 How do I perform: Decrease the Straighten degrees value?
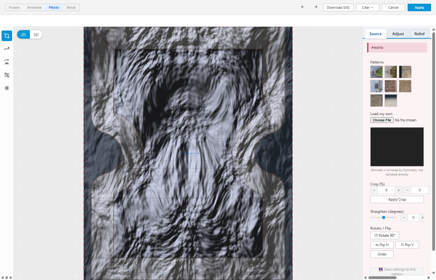pyautogui.click(x=404, y=217)
